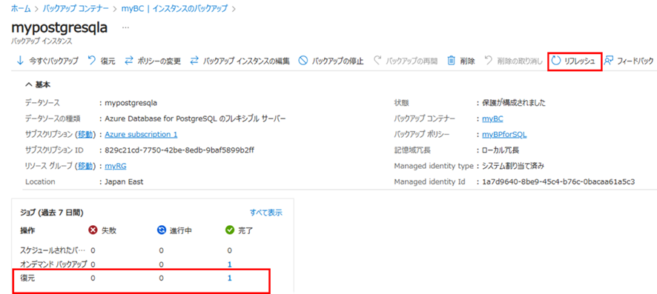Image resolution: width=657 pixels, height=294 pixels.
Task: Click 削除 toolbar button
Action: tap(461, 61)
